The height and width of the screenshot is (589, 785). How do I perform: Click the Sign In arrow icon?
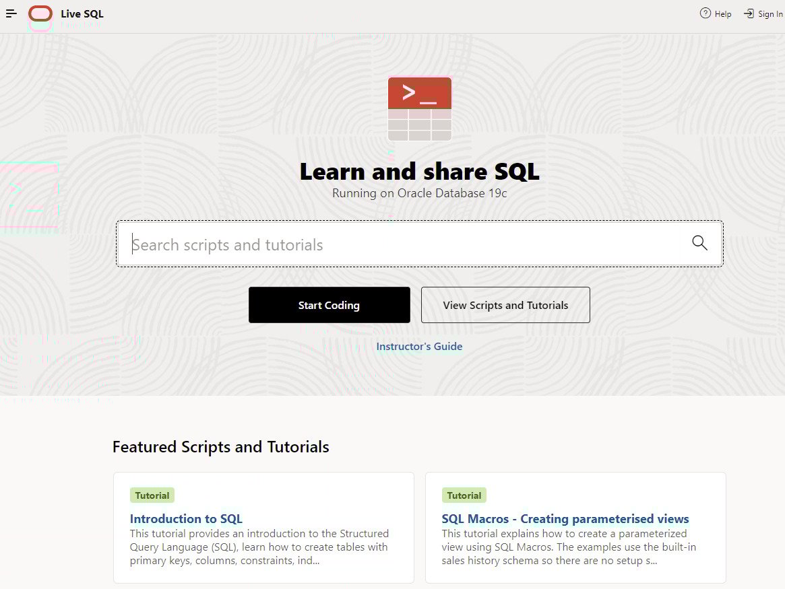click(x=749, y=13)
